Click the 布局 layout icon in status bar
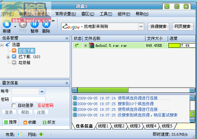The image size is (197, 139). (19, 134)
